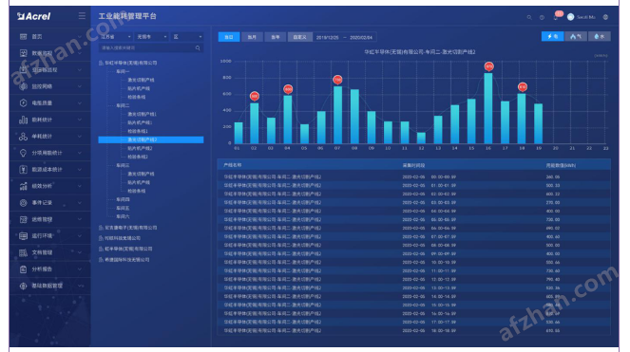Click the red peak marker above bar 16
The height and width of the screenshot is (352, 630).
point(488,65)
